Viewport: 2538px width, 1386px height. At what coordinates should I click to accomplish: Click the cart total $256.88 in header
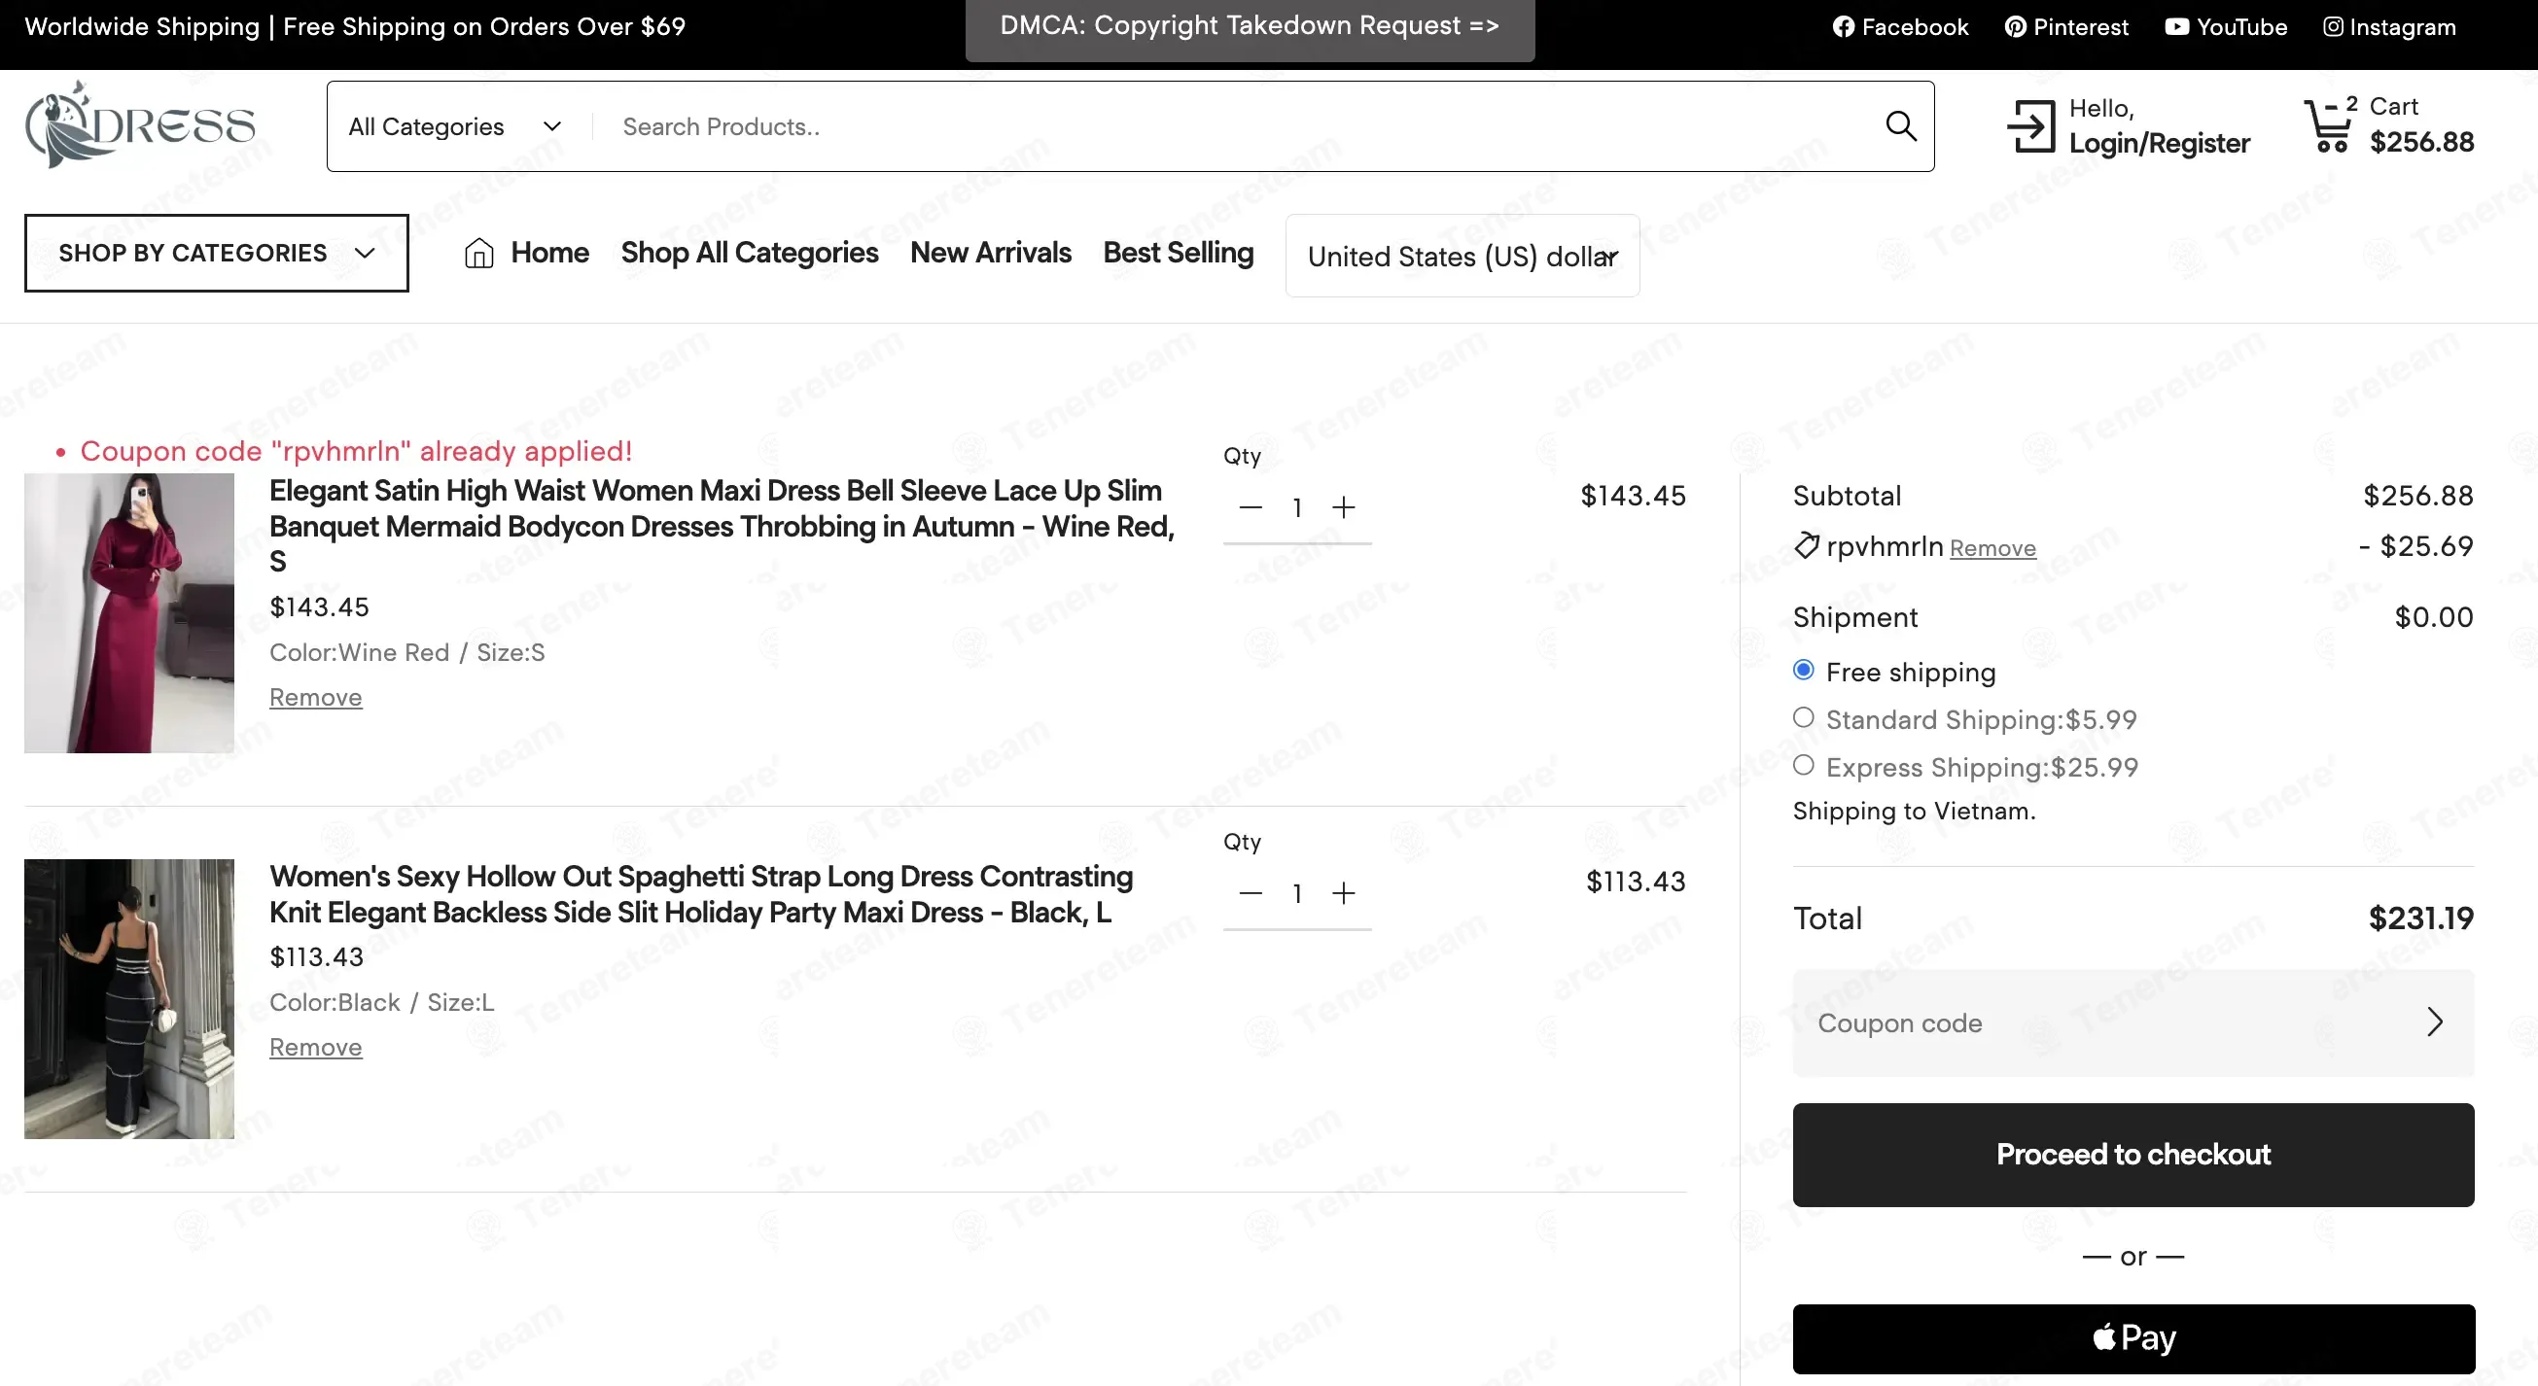click(x=2421, y=143)
